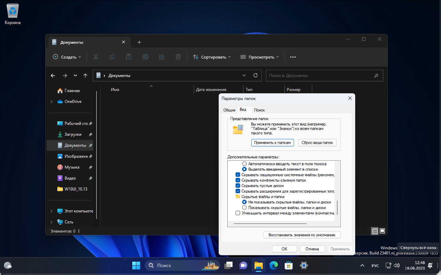
Task: Click the Share icon in the toolbar
Action: (x=162, y=57)
